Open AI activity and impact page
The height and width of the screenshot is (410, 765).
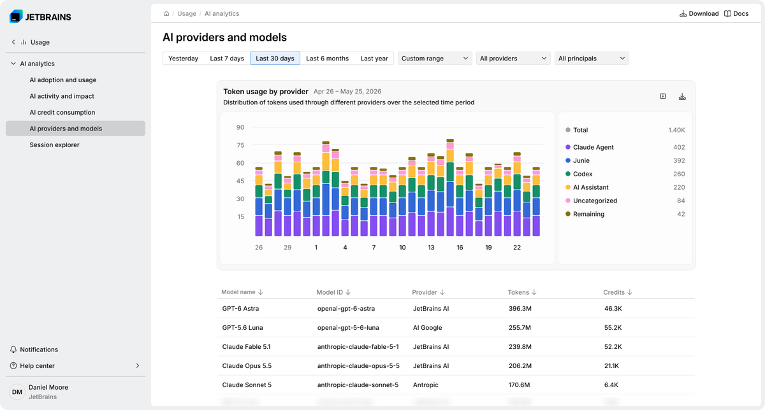62,96
